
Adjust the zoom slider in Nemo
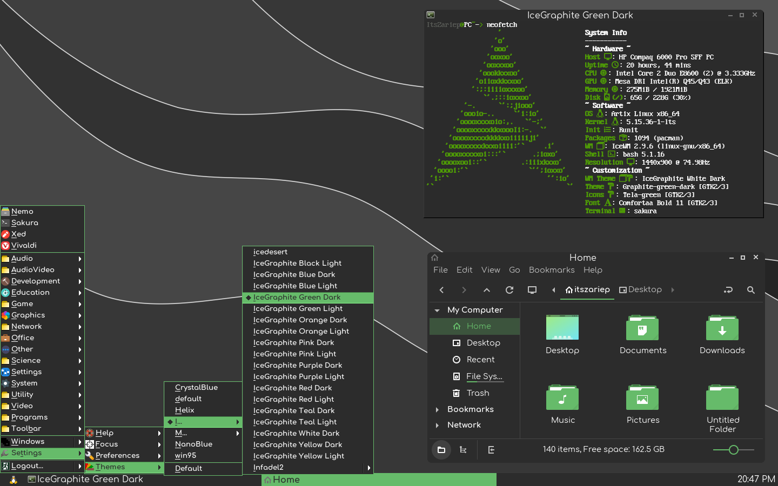pos(733,450)
